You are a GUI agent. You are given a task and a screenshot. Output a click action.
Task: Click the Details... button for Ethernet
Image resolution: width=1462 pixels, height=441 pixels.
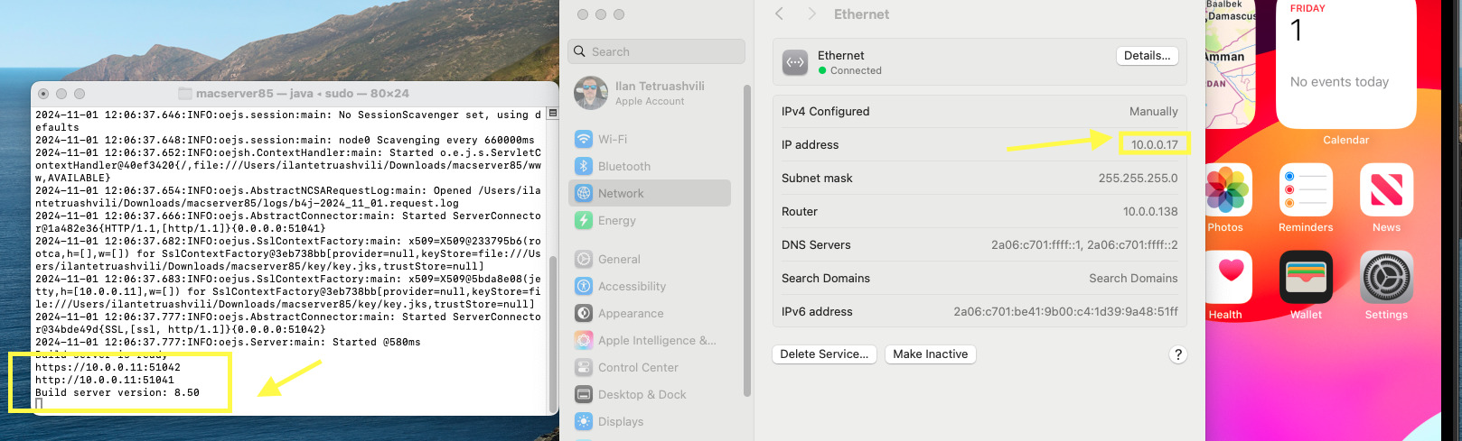point(1148,56)
